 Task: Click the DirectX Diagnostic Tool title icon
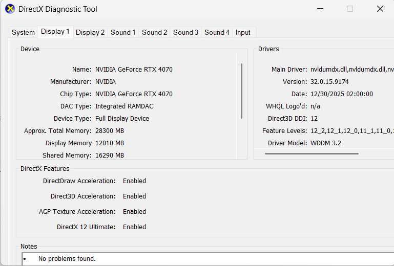click(10, 9)
